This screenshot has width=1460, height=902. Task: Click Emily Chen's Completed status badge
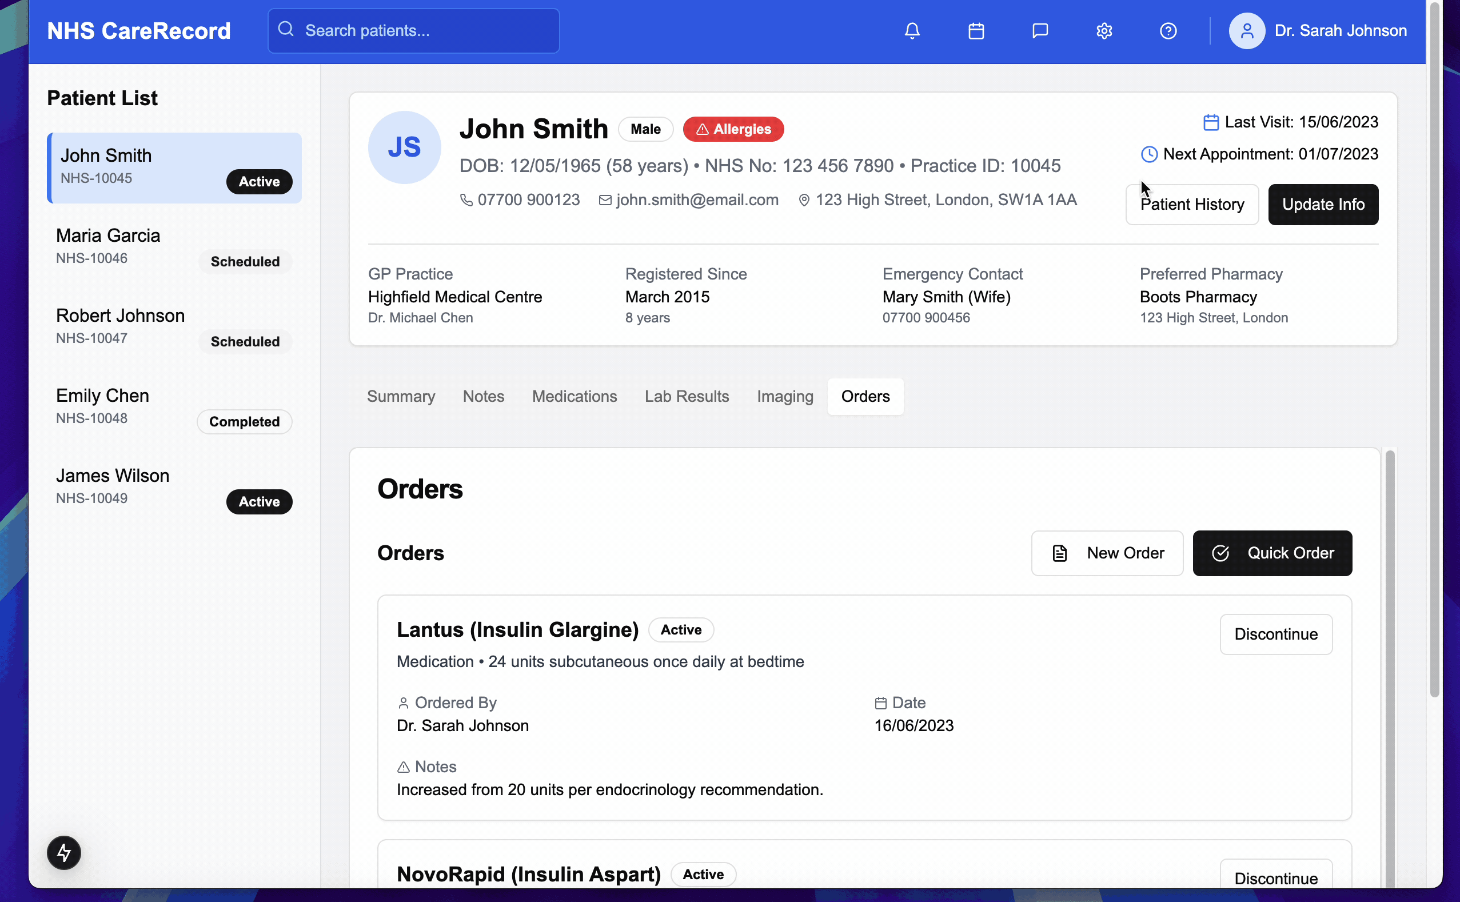pos(244,422)
